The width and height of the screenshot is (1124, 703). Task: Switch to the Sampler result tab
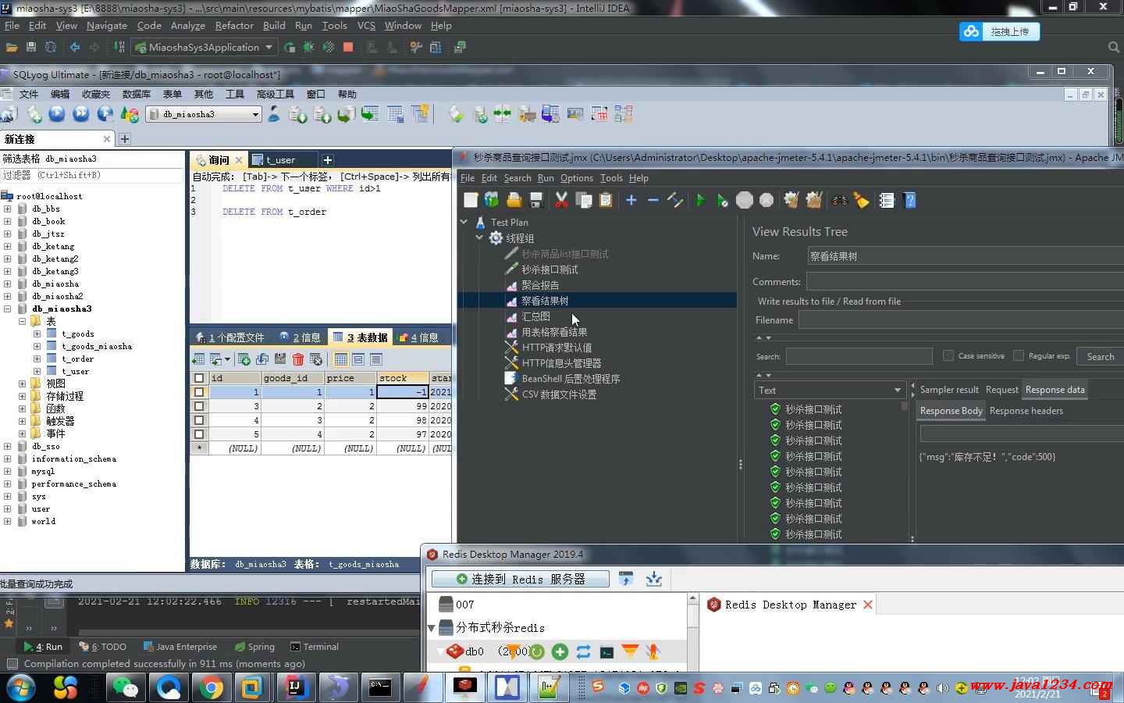point(948,390)
